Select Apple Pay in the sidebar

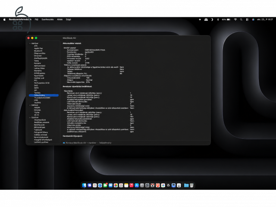click(38, 48)
